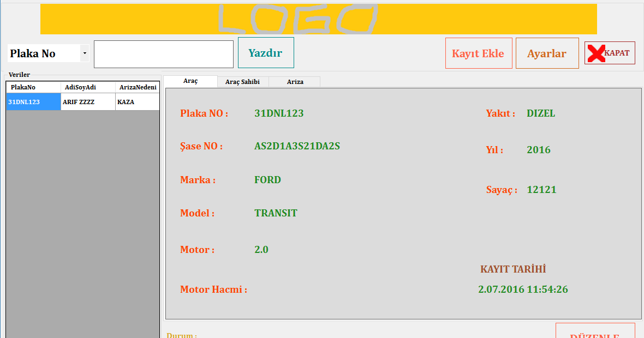Select the 31DNL123 row in the Veriler grid
Screen dimensions: 644x338
coord(33,101)
